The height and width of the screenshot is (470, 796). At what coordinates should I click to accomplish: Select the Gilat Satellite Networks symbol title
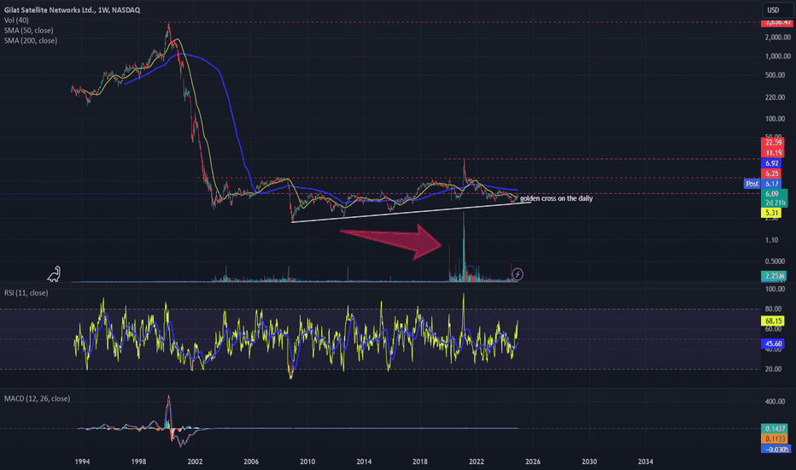click(x=72, y=9)
